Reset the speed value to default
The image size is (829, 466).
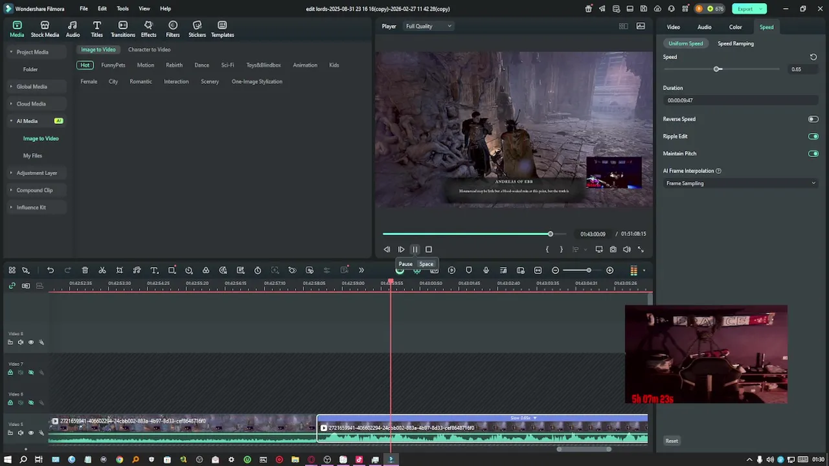click(x=813, y=57)
